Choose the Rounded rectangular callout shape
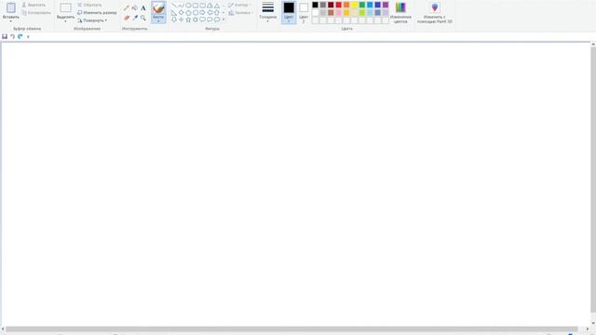This screenshot has width=596, height=335. pos(203,20)
